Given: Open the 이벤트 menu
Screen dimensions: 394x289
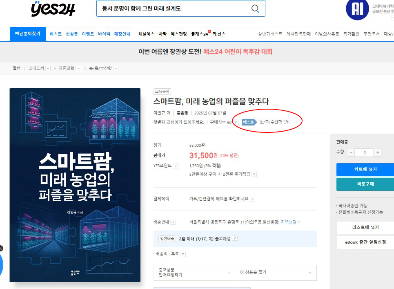Looking at the screenshot, I should pos(88,34).
